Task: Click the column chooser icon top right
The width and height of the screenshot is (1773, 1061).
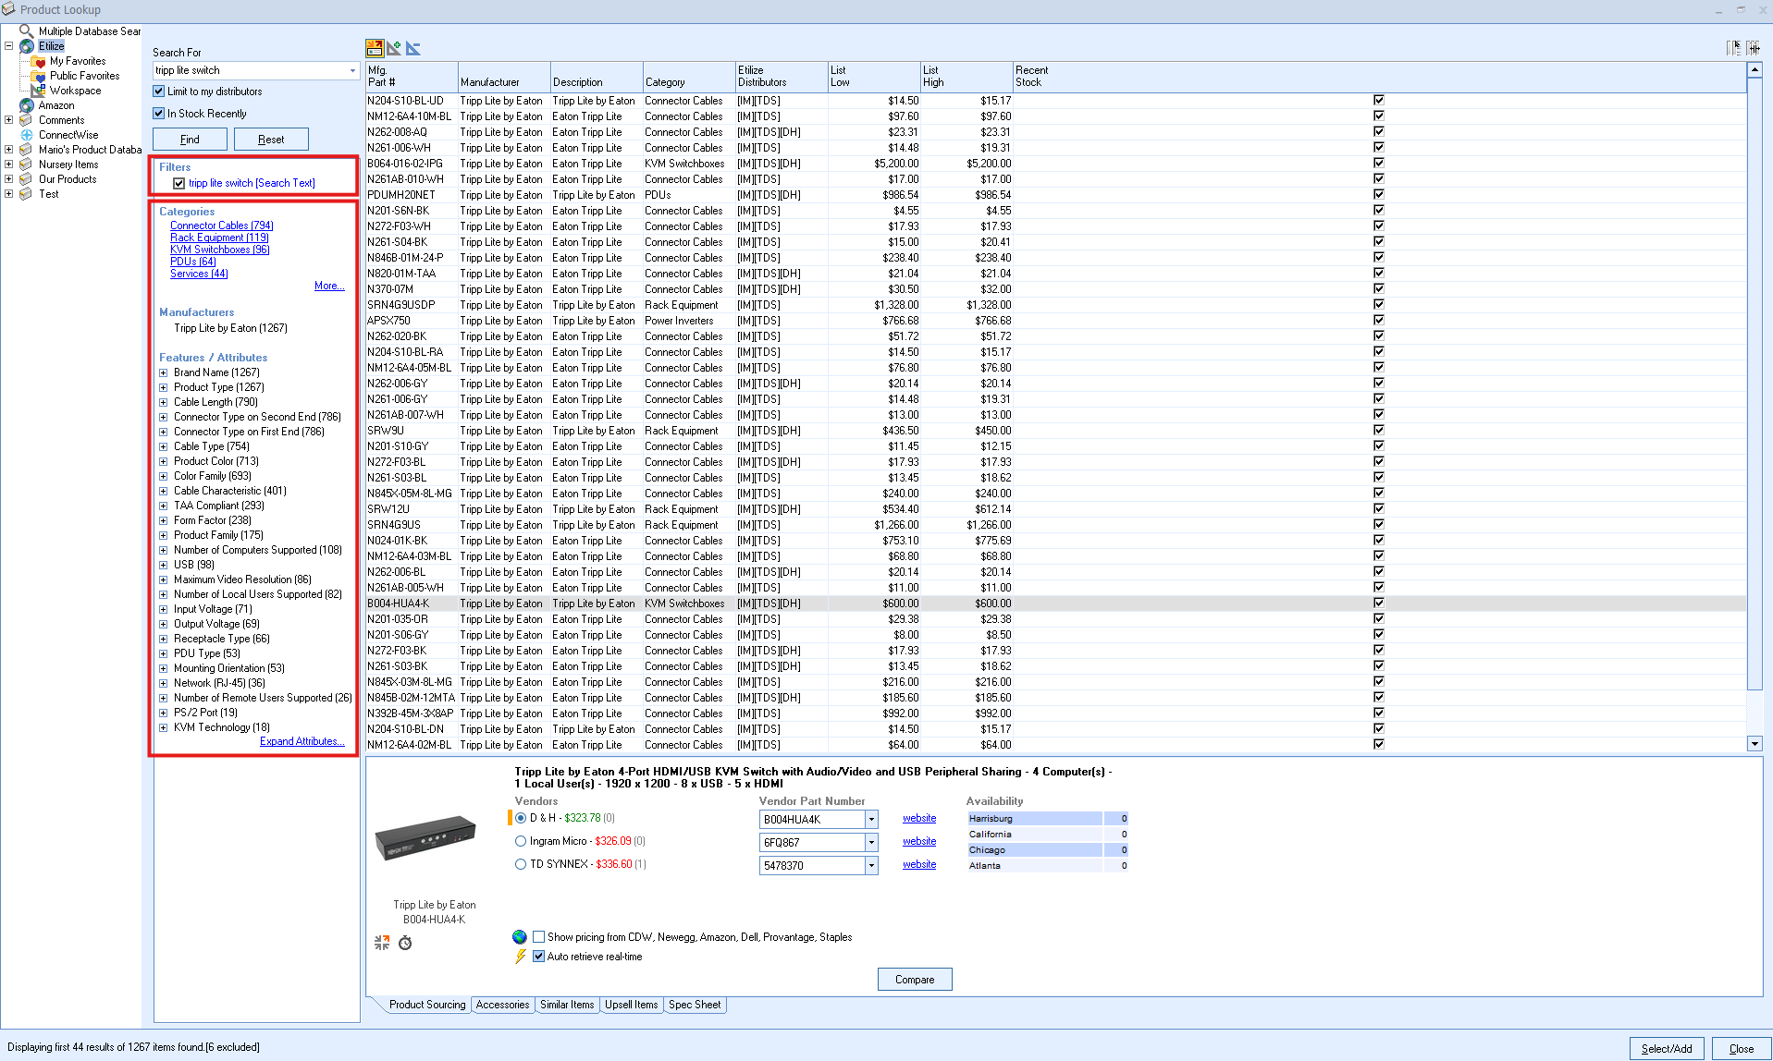Action: (x=1734, y=48)
